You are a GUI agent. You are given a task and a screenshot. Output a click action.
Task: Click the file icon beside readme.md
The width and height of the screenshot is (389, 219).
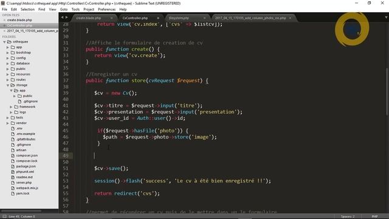pos(13,177)
